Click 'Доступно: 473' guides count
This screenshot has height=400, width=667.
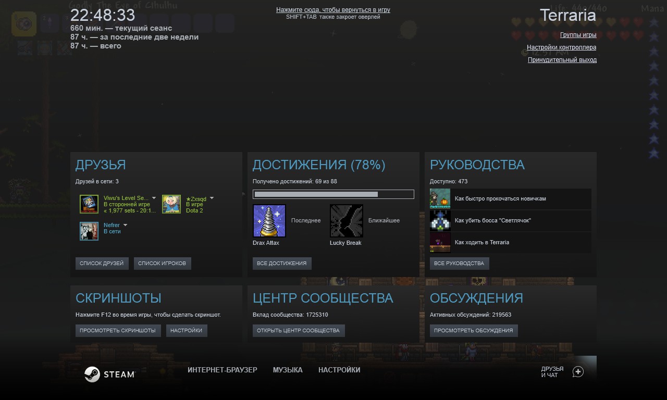click(x=449, y=181)
